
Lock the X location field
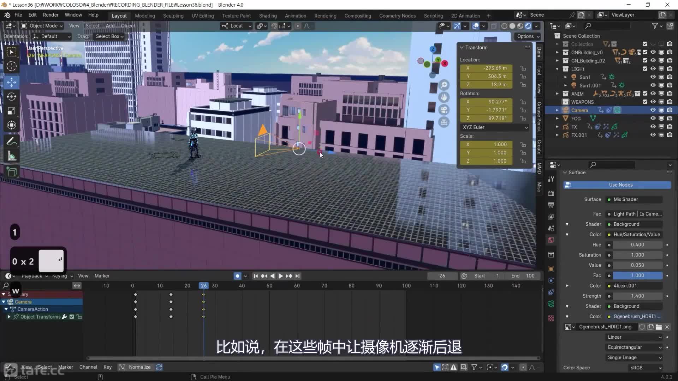tap(523, 68)
